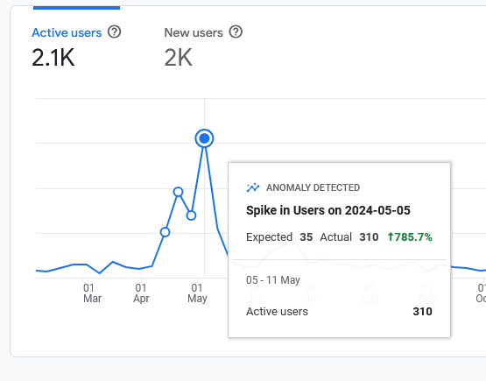Image resolution: width=486 pixels, height=381 pixels.
Task: Click the highlighted anomaly peak data point
Action: pos(204,138)
